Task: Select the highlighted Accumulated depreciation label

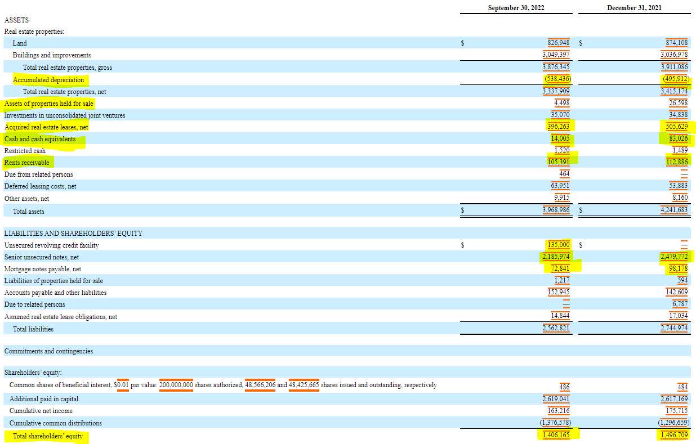Action: [x=48, y=80]
